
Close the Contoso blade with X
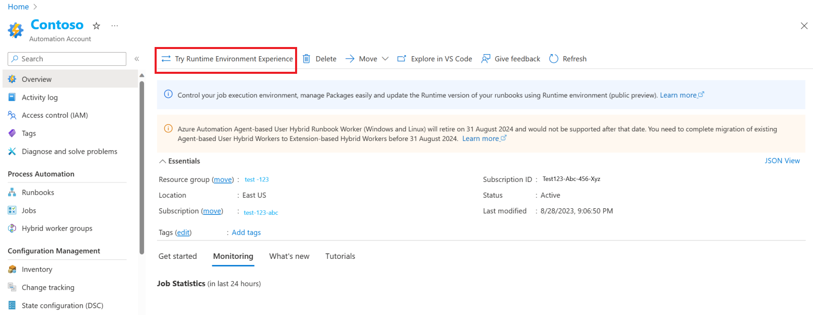pyautogui.click(x=804, y=26)
